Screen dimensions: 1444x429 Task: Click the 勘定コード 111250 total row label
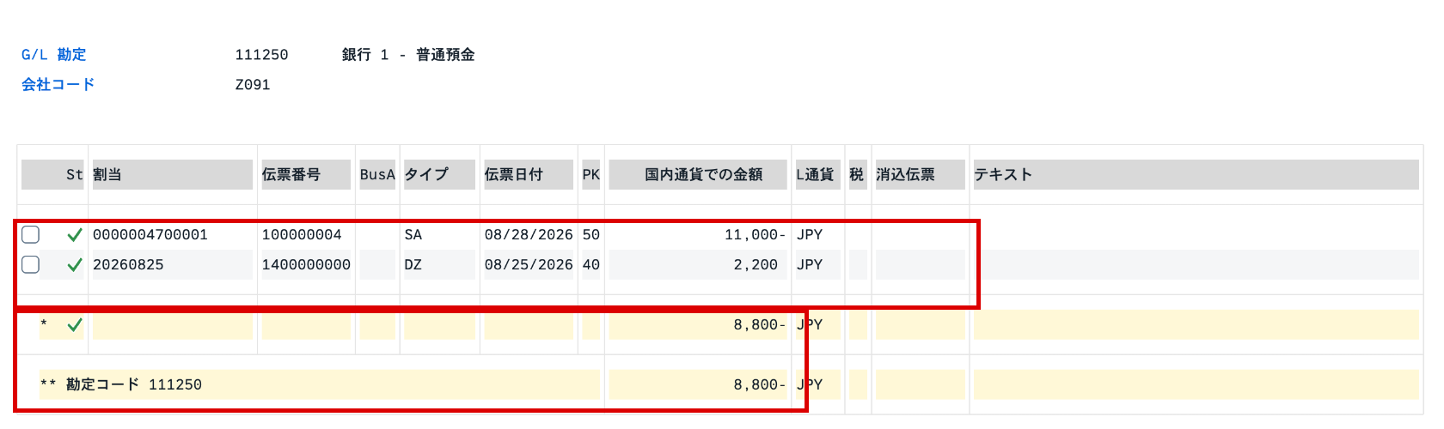134,384
